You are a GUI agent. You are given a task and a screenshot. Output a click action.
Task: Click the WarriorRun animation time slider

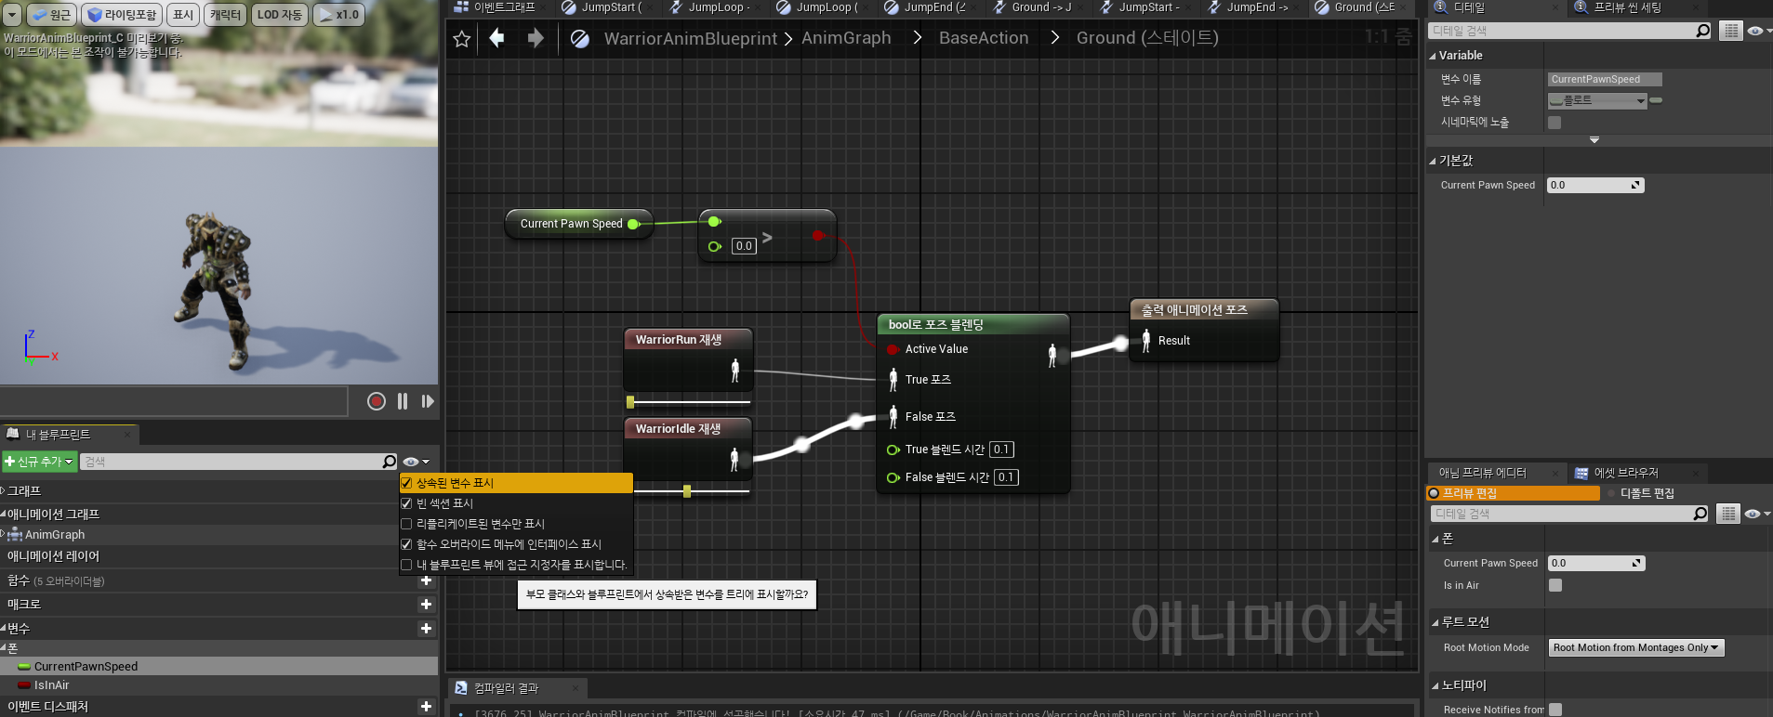(x=689, y=402)
